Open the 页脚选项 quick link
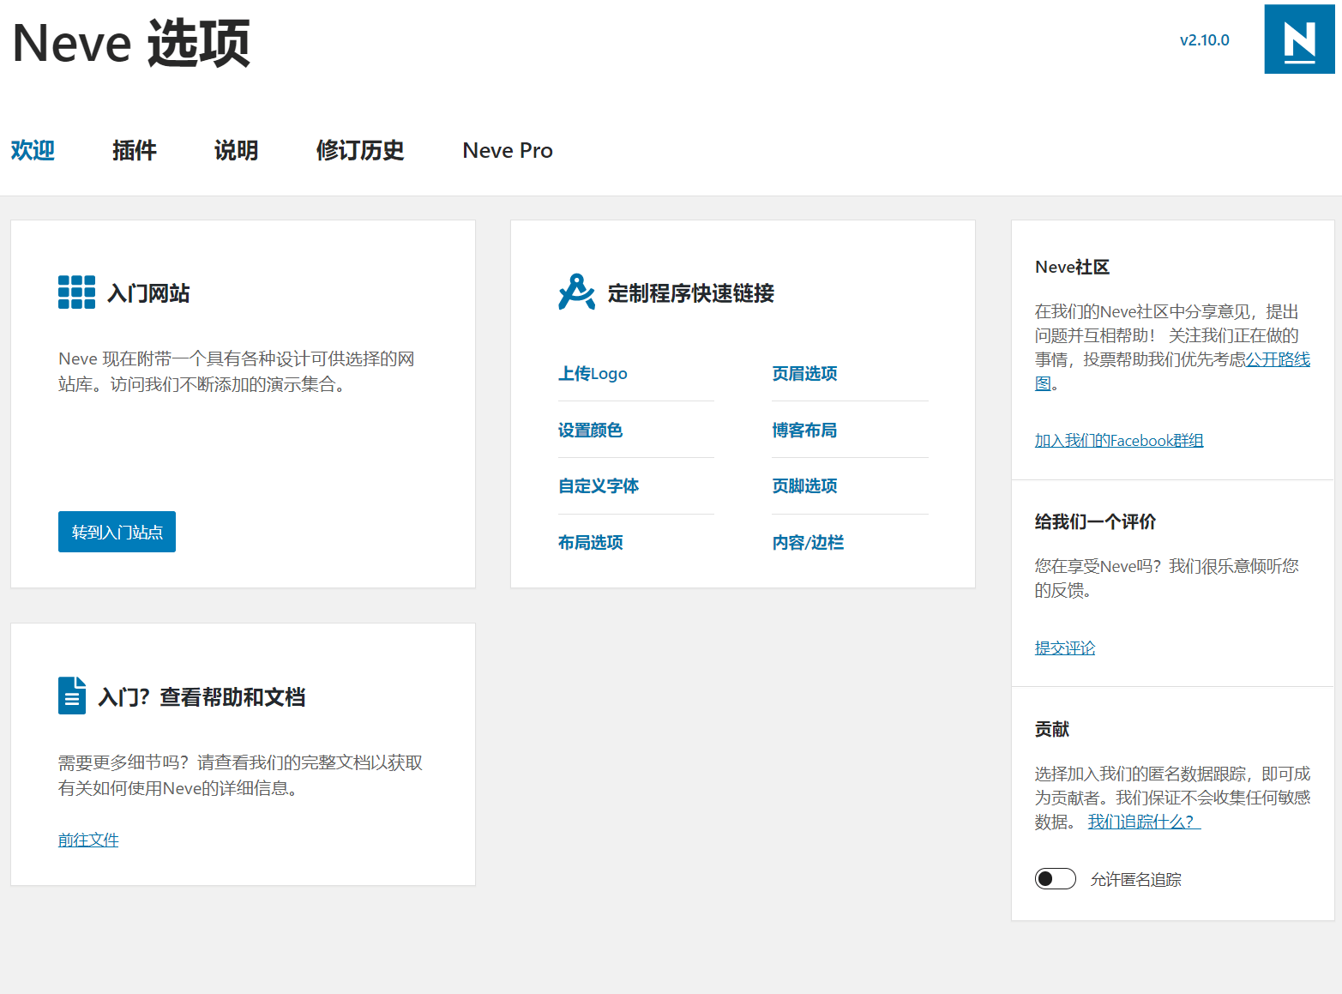The width and height of the screenshot is (1342, 994). click(804, 485)
